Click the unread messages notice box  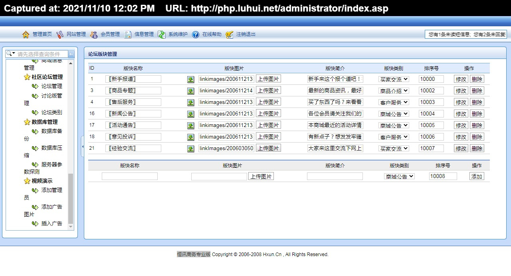(466, 35)
